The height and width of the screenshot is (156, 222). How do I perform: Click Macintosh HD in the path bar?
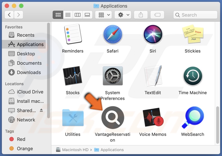[x=72, y=150]
